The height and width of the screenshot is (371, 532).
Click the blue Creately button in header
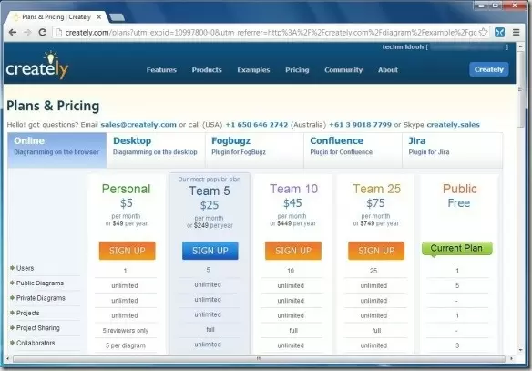pos(489,69)
